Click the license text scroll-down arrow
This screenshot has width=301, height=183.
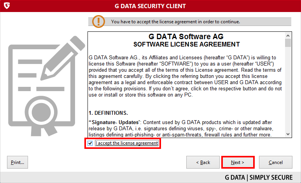pyautogui.click(x=288, y=134)
